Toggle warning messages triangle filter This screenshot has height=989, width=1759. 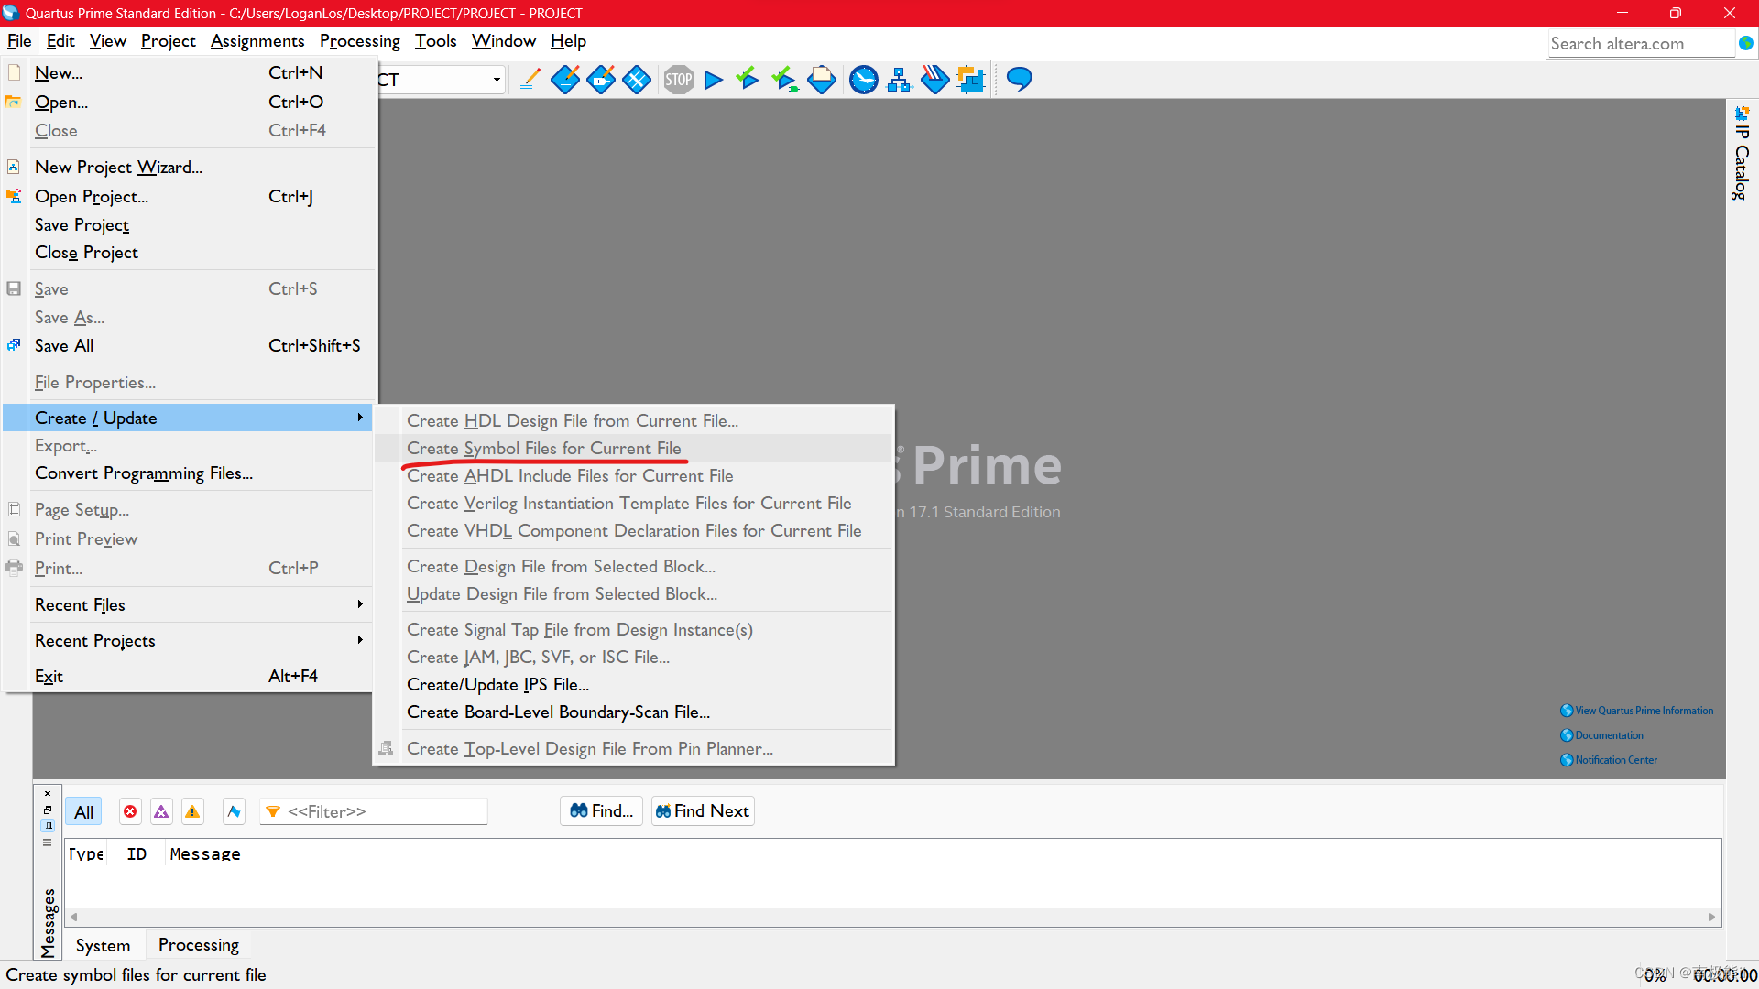[192, 811]
